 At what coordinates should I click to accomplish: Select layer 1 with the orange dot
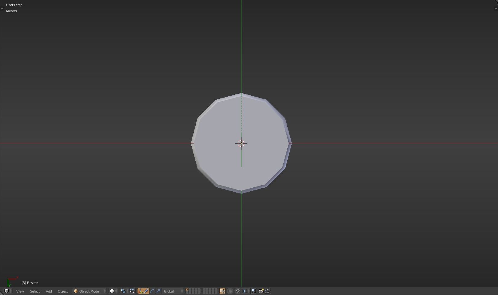[187, 289]
